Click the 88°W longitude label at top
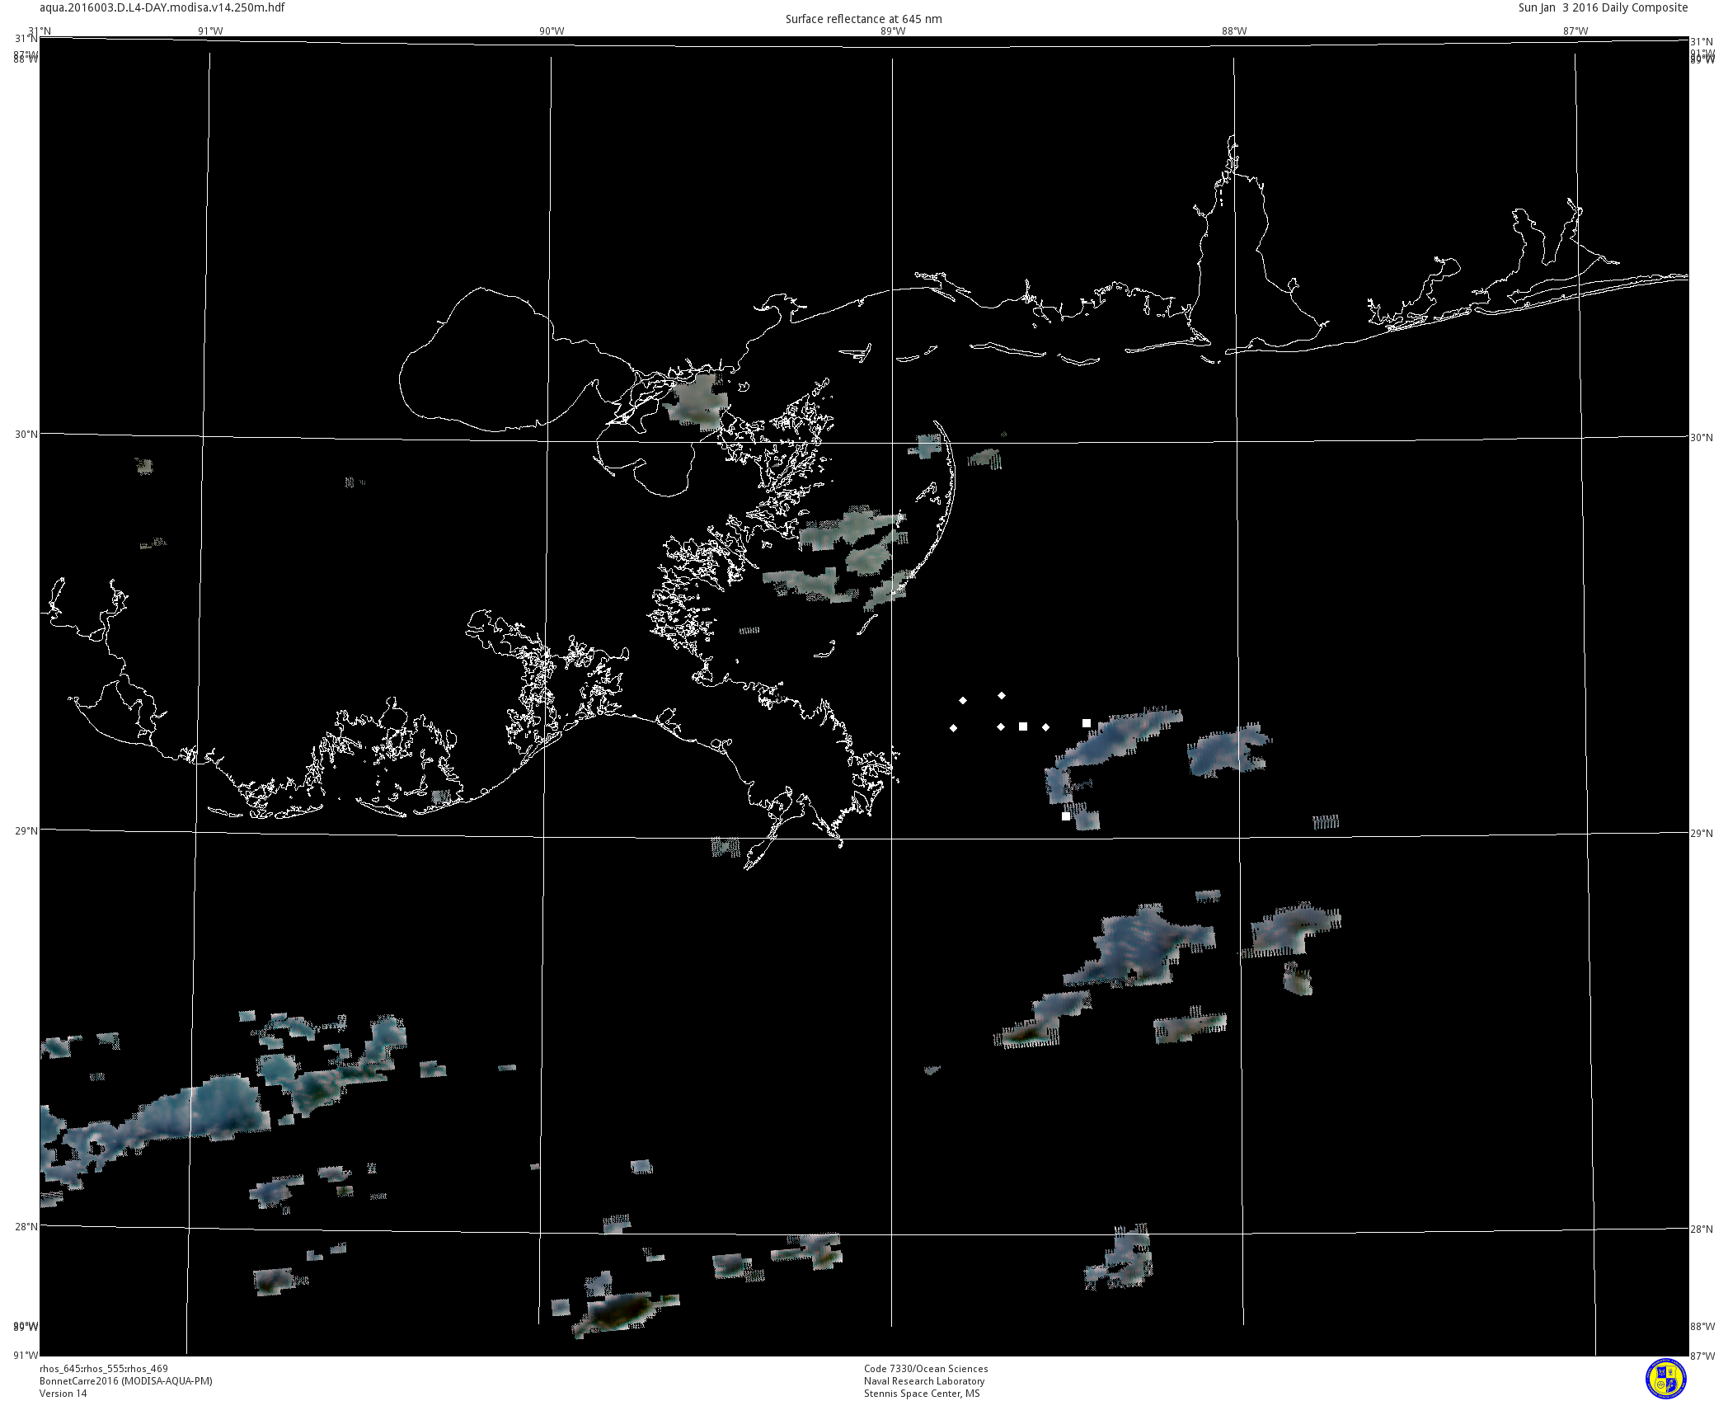 tap(1234, 31)
